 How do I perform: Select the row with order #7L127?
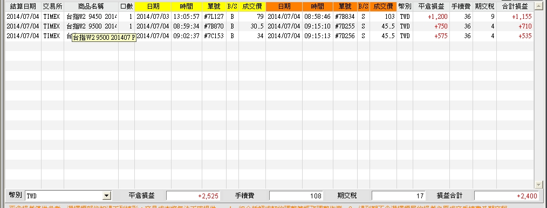tap(269, 16)
